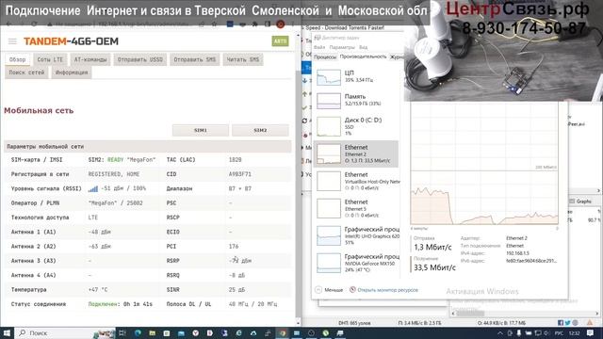This screenshot has height=339, width=603.
Task: Open the Отправить SMS tab
Action: [x=195, y=59]
